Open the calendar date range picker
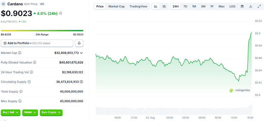 [x=242, y=6]
